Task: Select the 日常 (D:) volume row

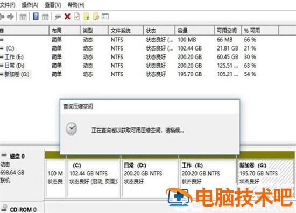Action: (x=15, y=66)
